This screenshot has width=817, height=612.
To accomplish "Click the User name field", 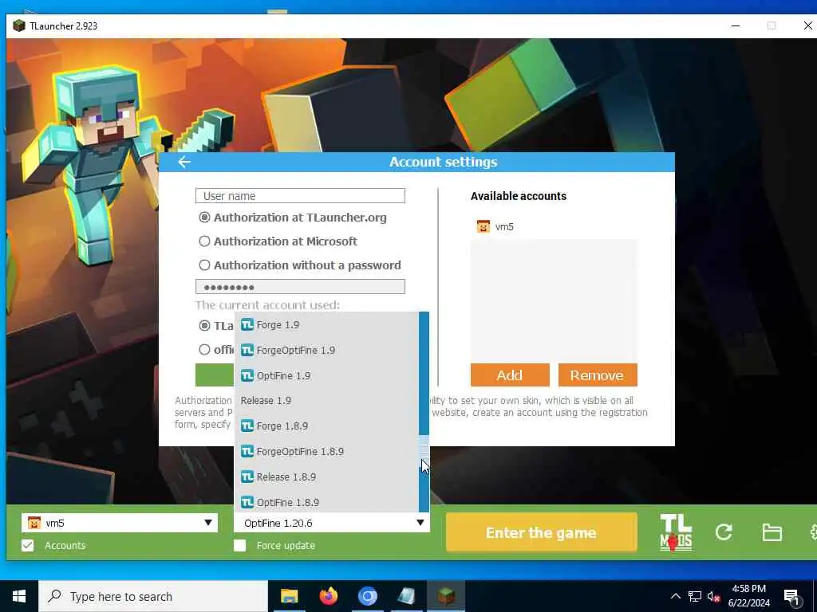I will 300,196.
